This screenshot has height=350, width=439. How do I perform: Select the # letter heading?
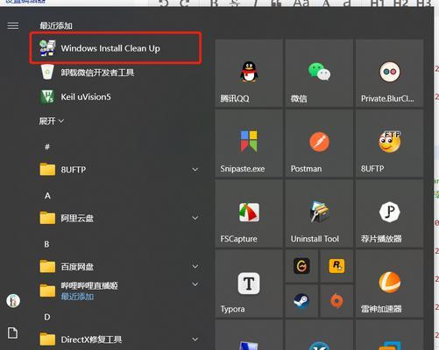pos(47,147)
